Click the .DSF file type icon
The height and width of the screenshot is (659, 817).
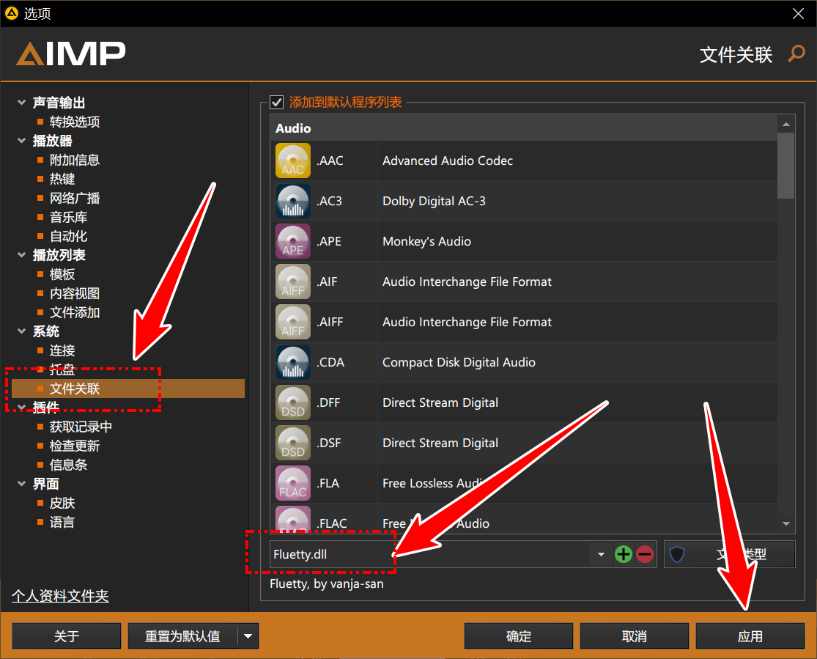(293, 443)
